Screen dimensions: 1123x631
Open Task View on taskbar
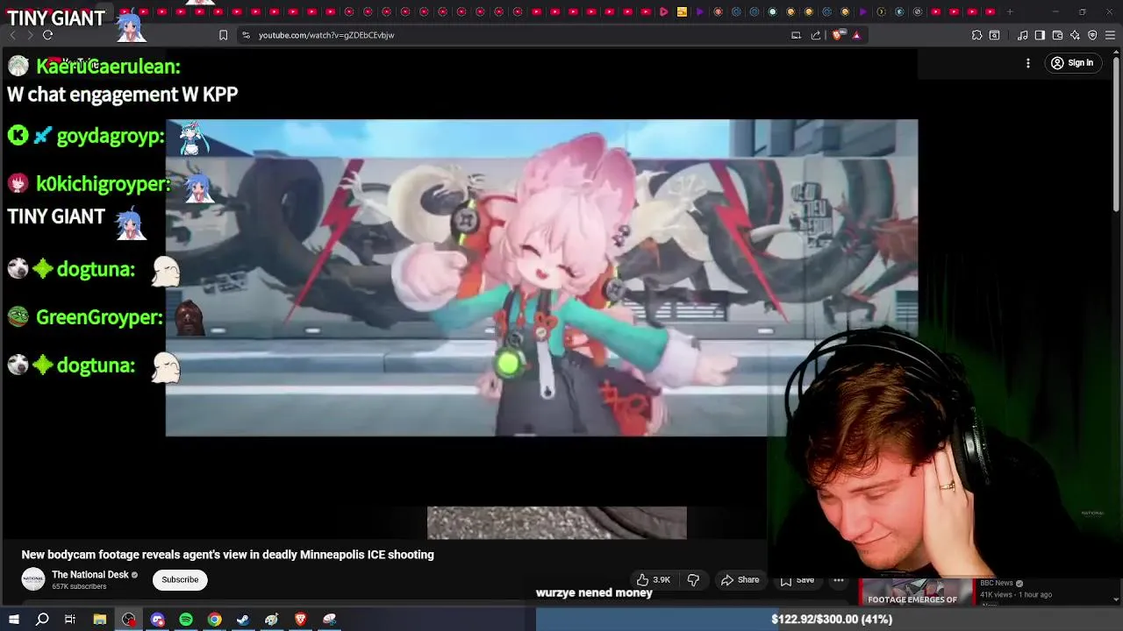tap(70, 619)
